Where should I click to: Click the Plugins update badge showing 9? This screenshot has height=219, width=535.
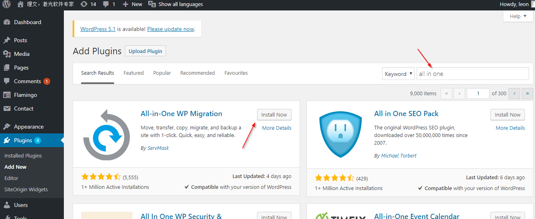click(37, 140)
